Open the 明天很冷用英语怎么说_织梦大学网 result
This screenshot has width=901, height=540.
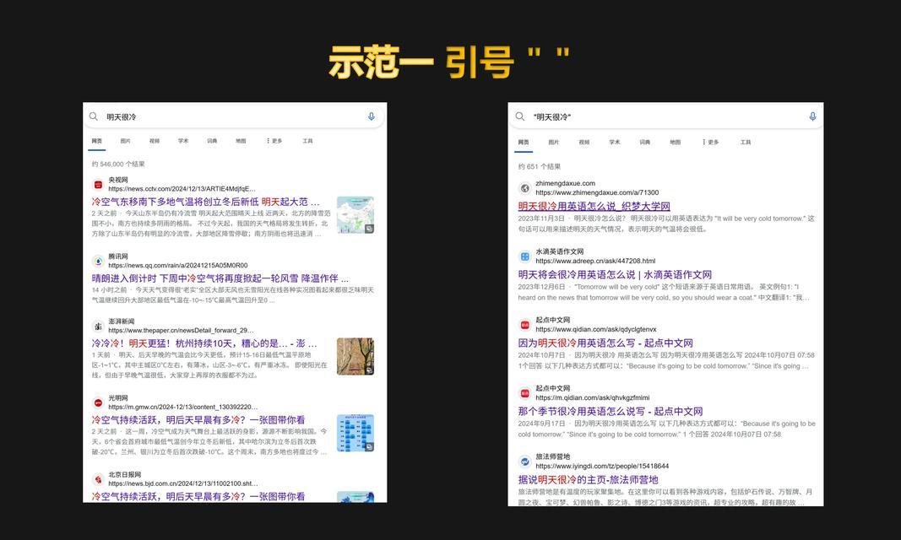click(594, 207)
